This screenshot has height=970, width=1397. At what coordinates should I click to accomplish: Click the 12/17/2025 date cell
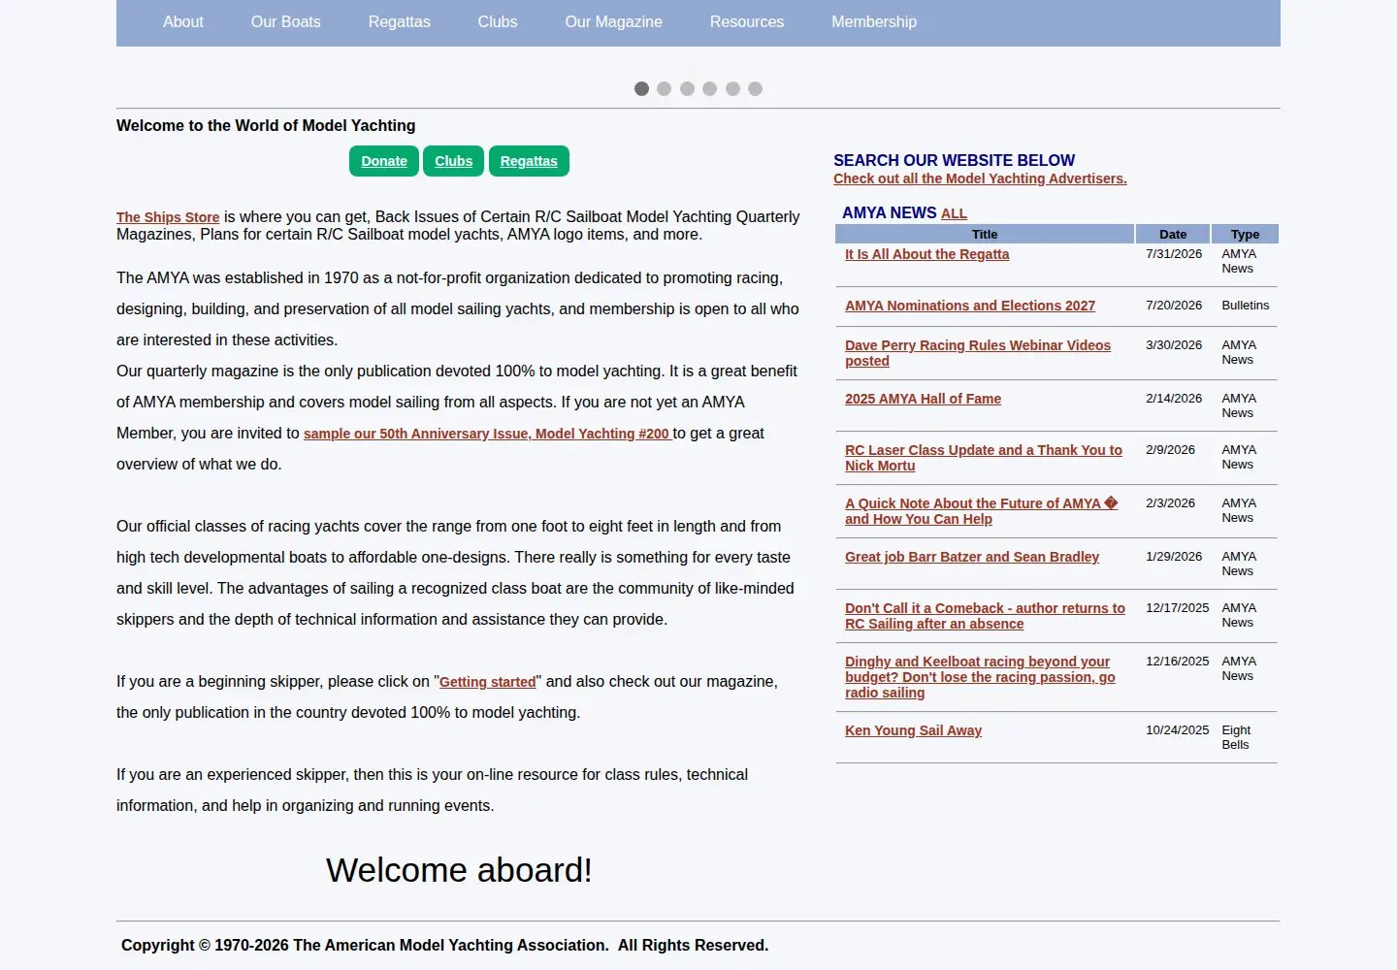point(1178,608)
